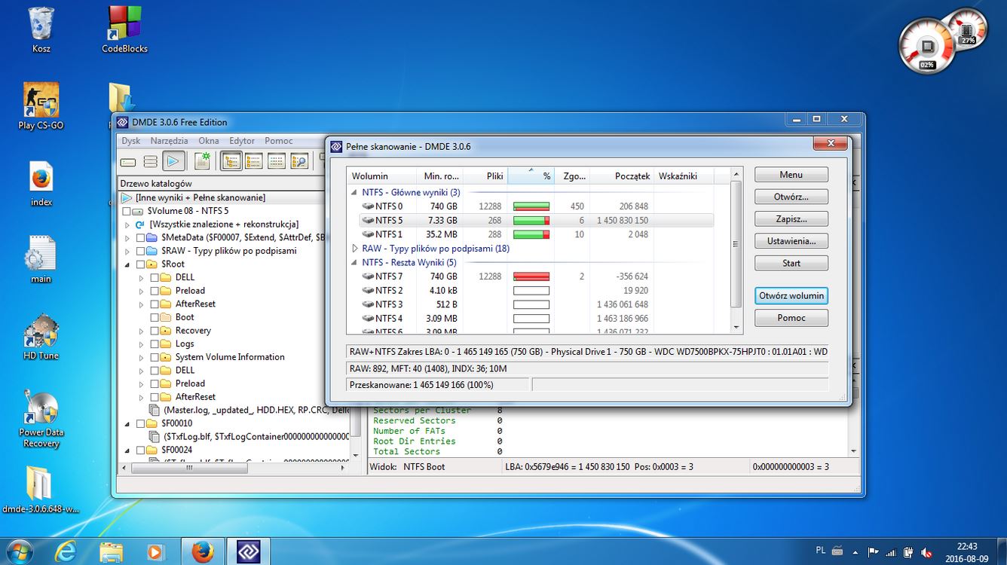The height and width of the screenshot is (565, 1007).
Task: Click the blue play icon beside Inne wyniki
Action: 126,197
